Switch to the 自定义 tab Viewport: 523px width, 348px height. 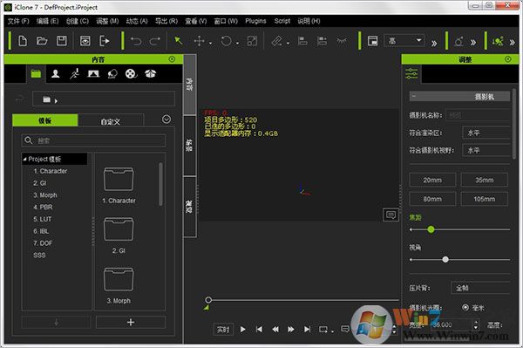(111, 121)
